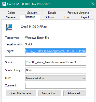Click the Creo3-M100-DIPP.lnk name field

(x=34, y=27)
